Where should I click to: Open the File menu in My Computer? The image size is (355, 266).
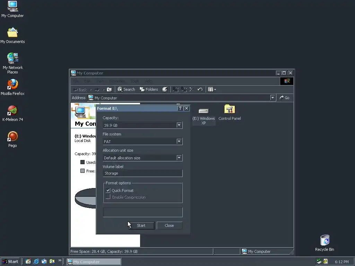coord(76,81)
